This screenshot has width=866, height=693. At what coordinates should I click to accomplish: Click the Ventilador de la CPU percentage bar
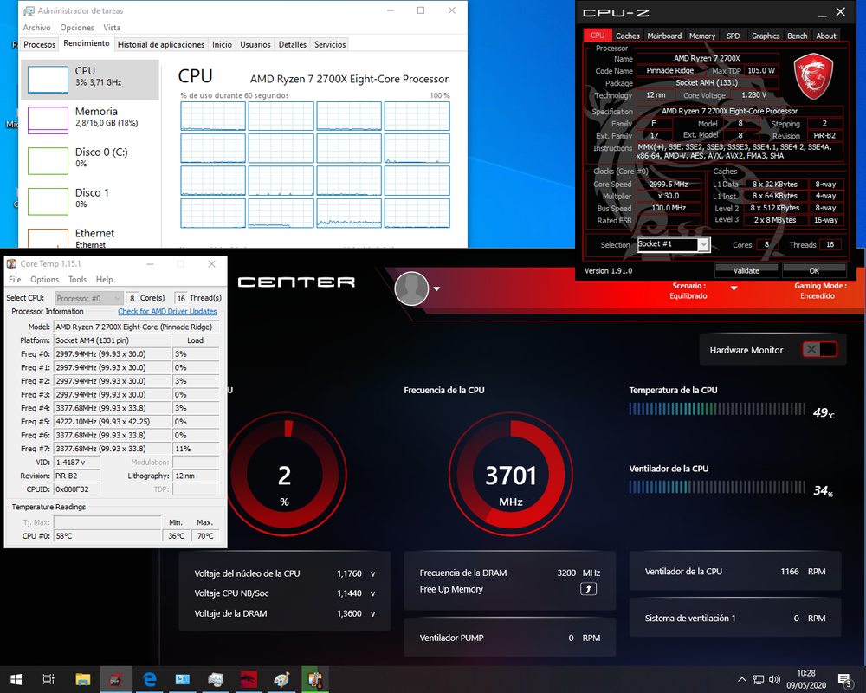pos(717,487)
